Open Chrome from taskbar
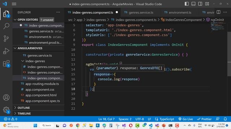 tap(78, 125)
